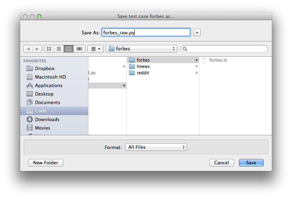Viewport: 292px width, 199px height.
Task: Open Documents in sidebar
Action: 54,102
